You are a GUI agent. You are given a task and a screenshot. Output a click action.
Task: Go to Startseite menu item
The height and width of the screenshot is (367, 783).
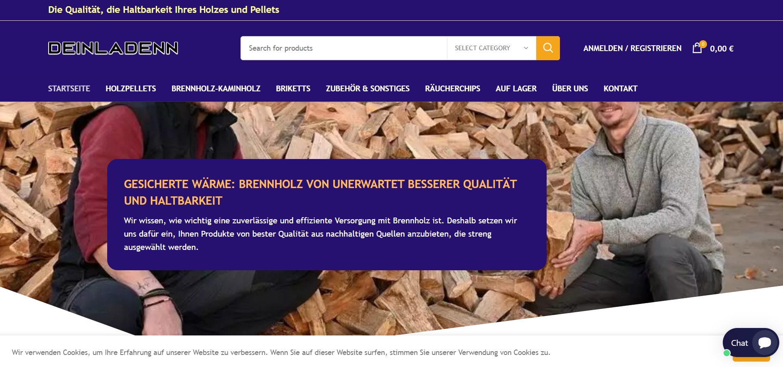pos(69,88)
